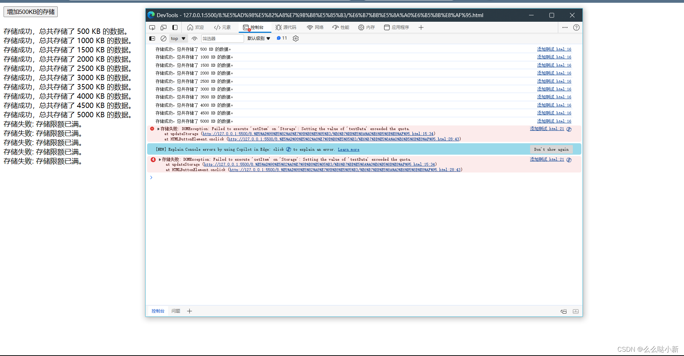684x356 pixels.
Task: Click the last page line 存储失败: 存储限额已满
Action: 43,161
